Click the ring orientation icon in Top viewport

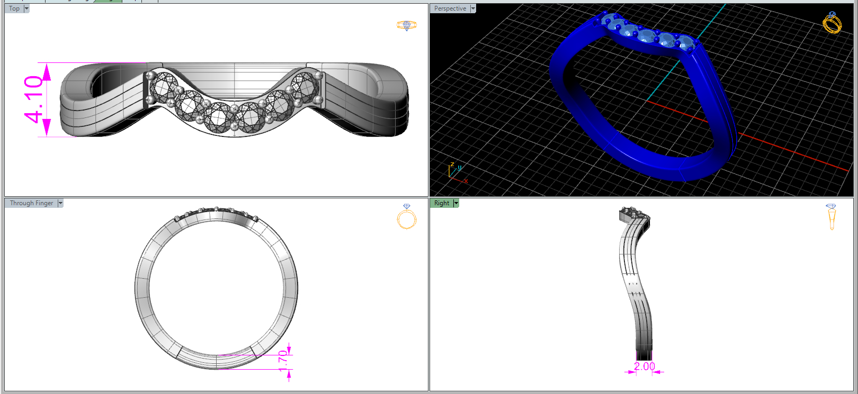pyautogui.click(x=407, y=25)
